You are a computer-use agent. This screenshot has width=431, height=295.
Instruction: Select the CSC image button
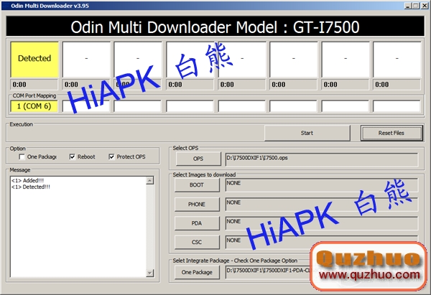click(x=197, y=242)
